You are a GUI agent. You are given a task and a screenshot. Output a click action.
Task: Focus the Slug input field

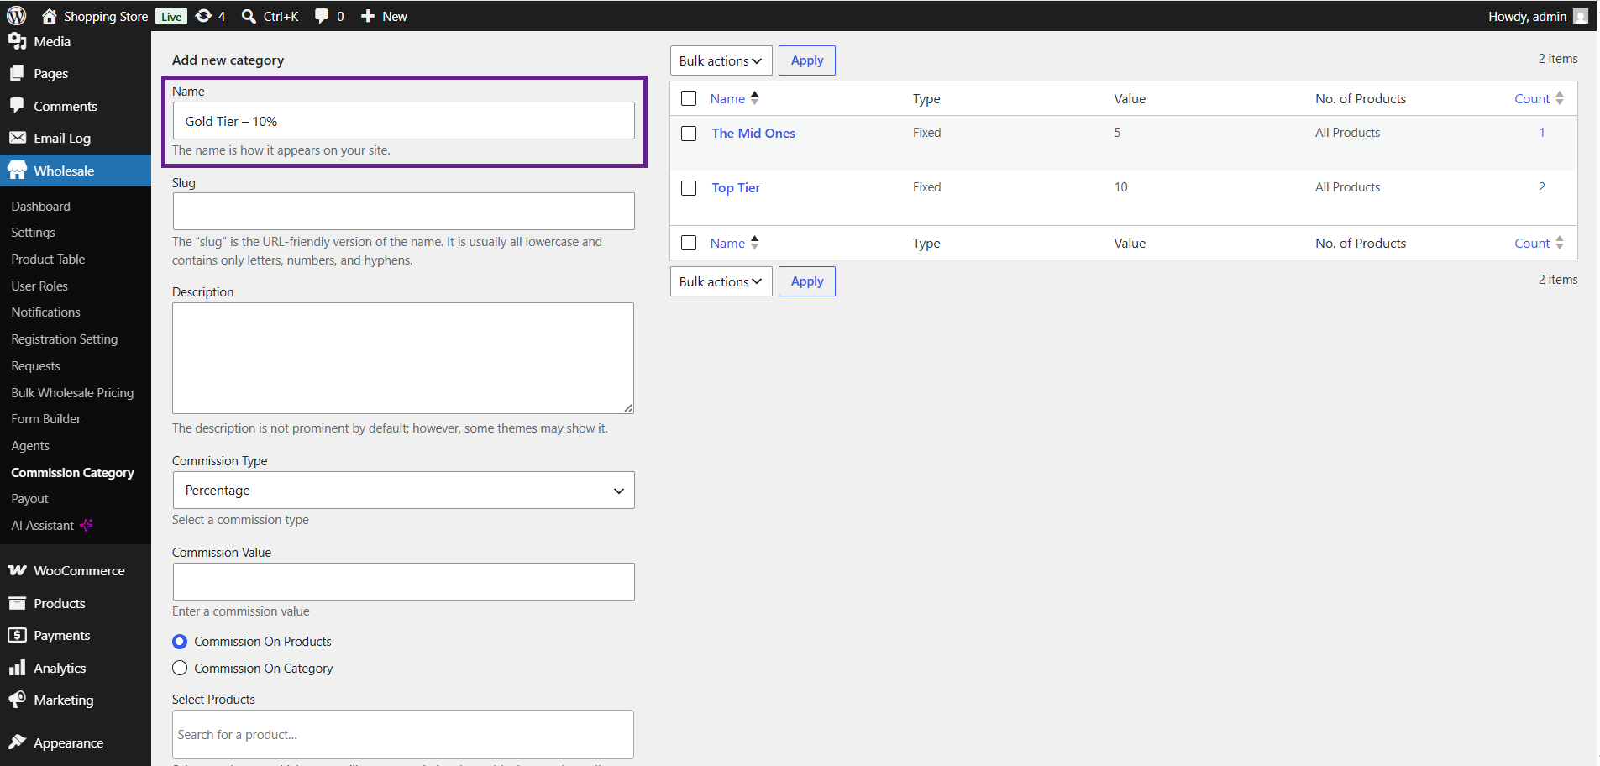coord(403,212)
